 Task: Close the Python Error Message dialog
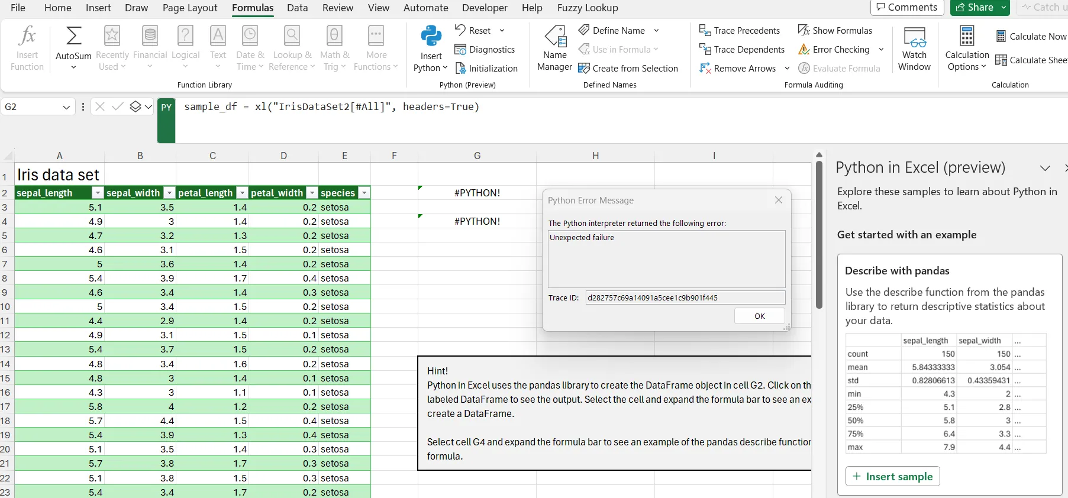[x=779, y=200]
